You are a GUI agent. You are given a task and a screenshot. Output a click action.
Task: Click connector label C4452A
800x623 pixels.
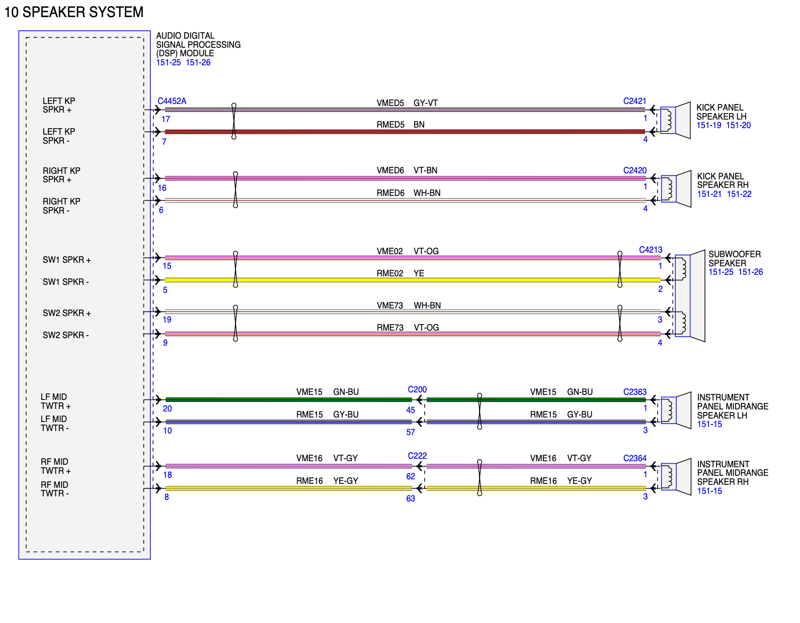[172, 101]
